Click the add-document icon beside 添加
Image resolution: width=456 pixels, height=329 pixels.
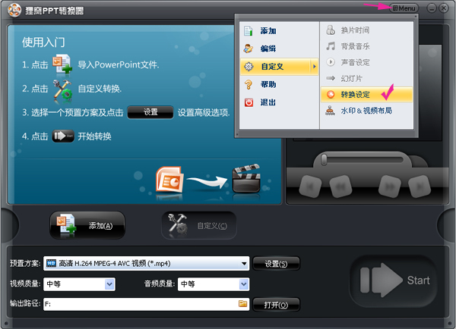pyautogui.click(x=249, y=31)
